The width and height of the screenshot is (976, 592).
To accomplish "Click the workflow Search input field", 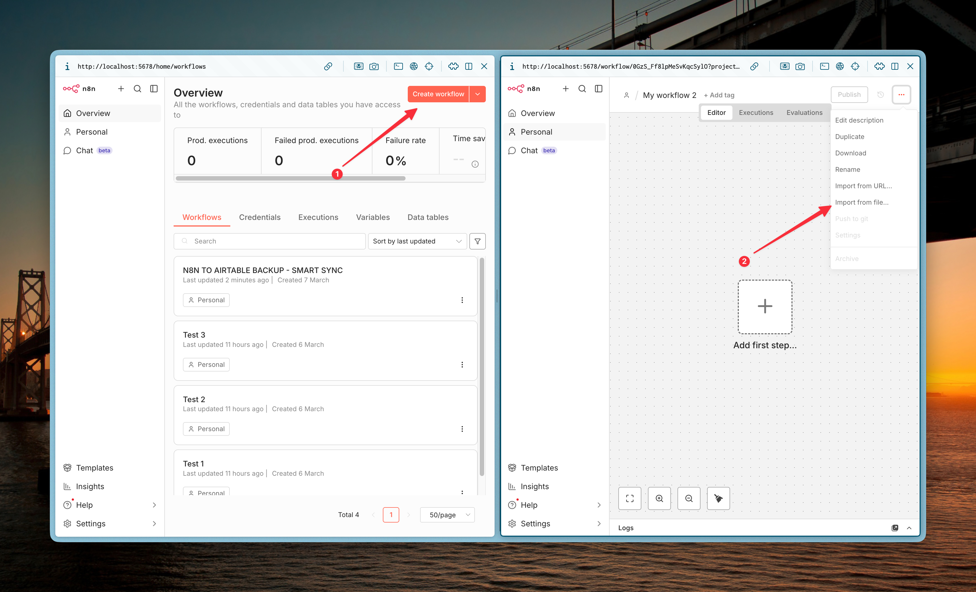I will tap(269, 241).
